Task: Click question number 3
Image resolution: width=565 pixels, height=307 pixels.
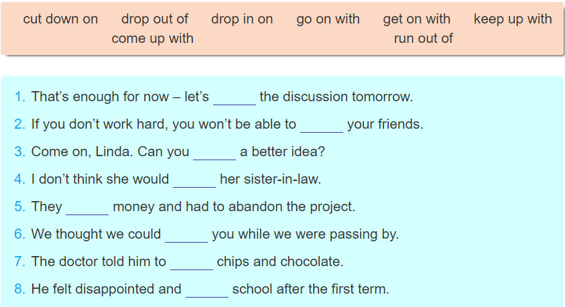Action: [20, 151]
